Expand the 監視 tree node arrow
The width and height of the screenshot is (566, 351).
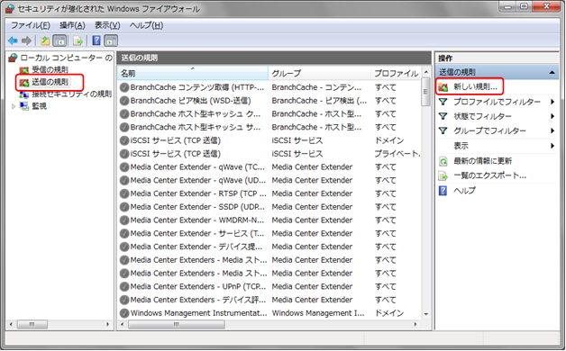coord(14,106)
